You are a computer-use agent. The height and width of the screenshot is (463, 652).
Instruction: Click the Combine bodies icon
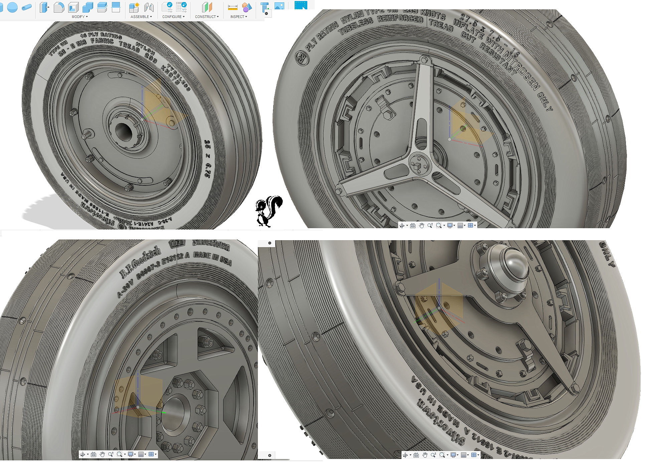pyautogui.click(x=88, y=7)
